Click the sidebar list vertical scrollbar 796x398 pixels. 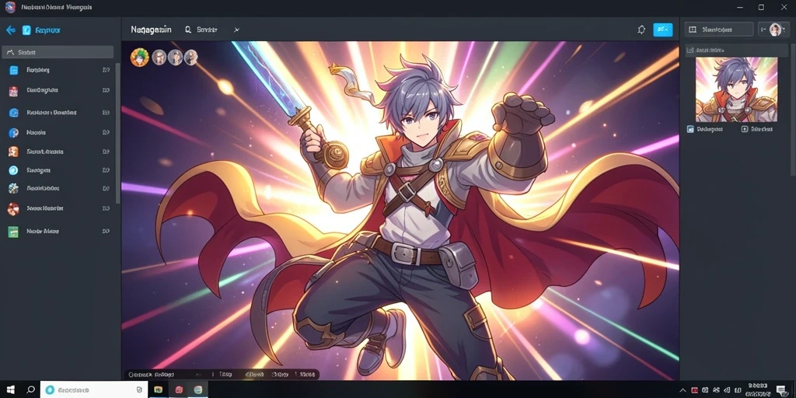point(118,133)
